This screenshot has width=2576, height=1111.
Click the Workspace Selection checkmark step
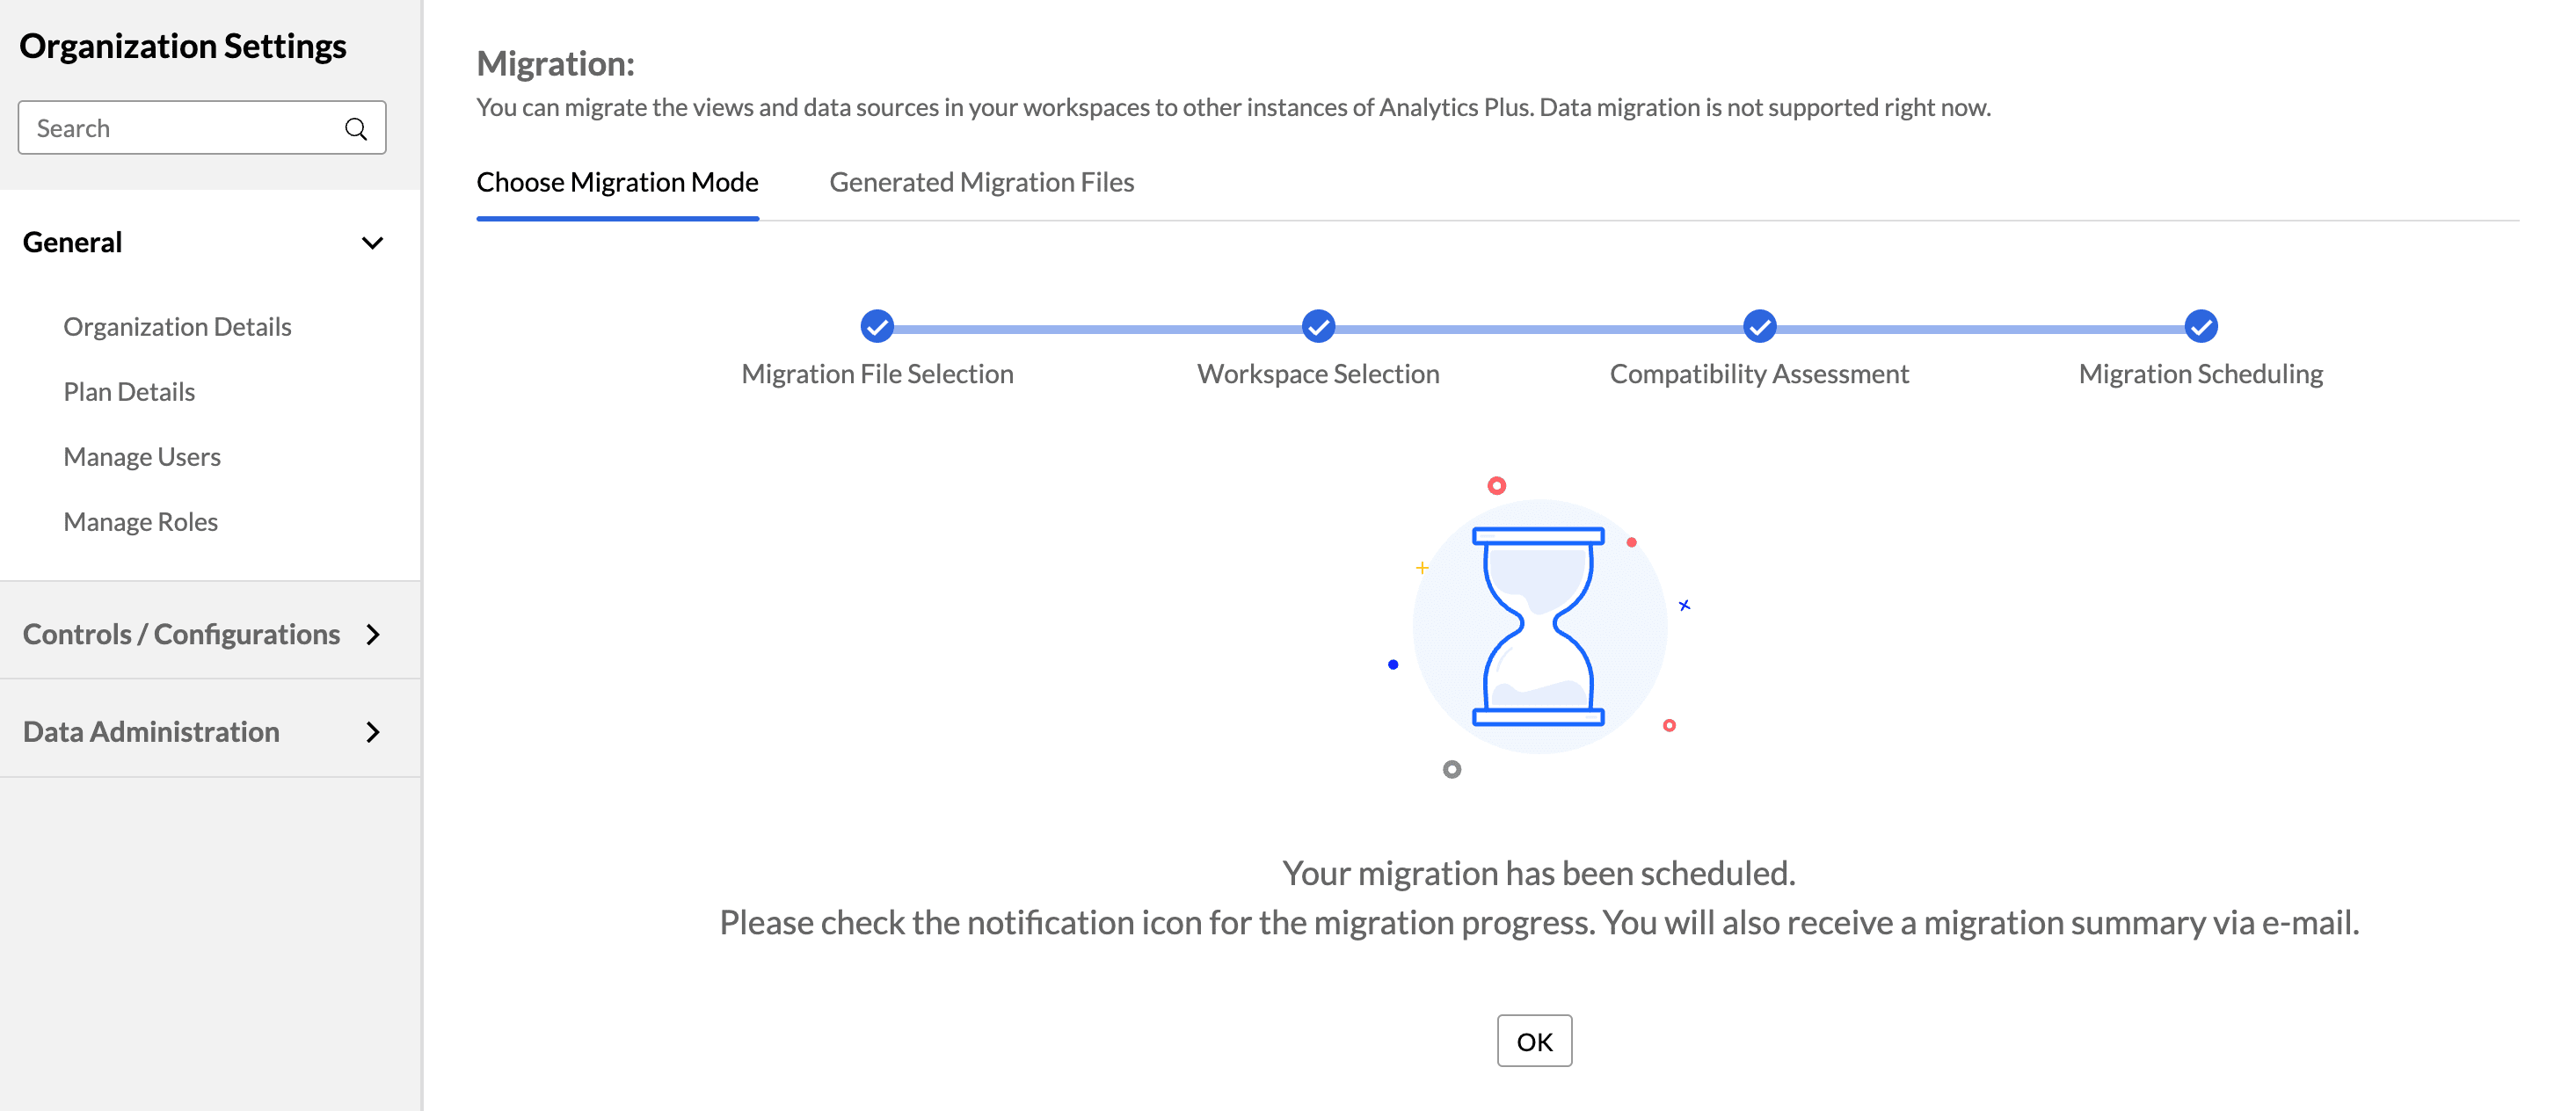click(1318, 326)
